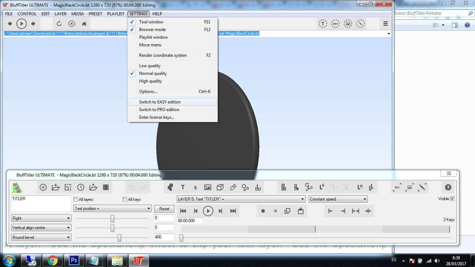This screenshot has height=267, width=475.
Task: Toggle Tool window menu item
Action: coord(173,22)
